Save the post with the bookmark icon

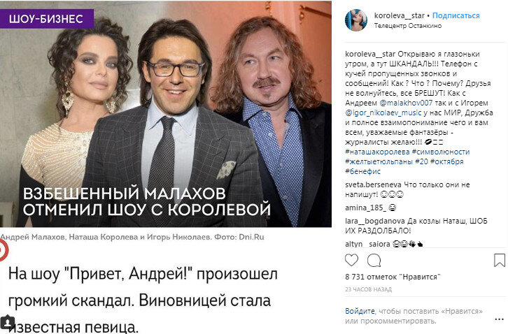tap(499, 260)
